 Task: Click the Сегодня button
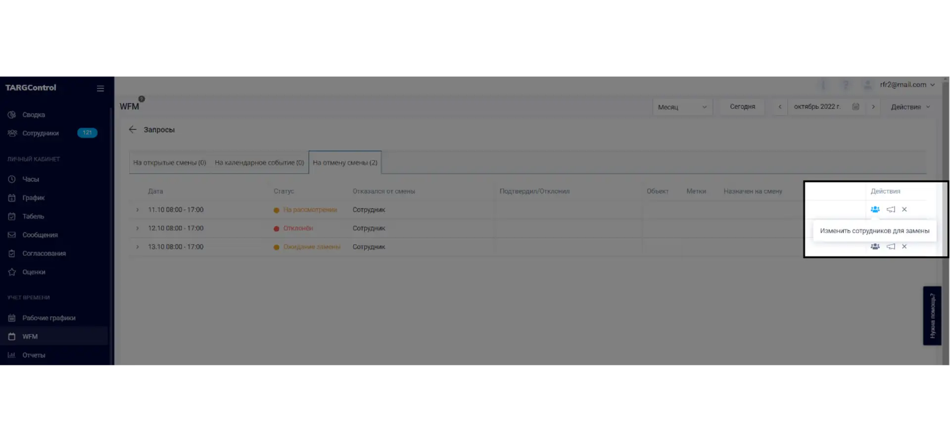pos(742,107)
